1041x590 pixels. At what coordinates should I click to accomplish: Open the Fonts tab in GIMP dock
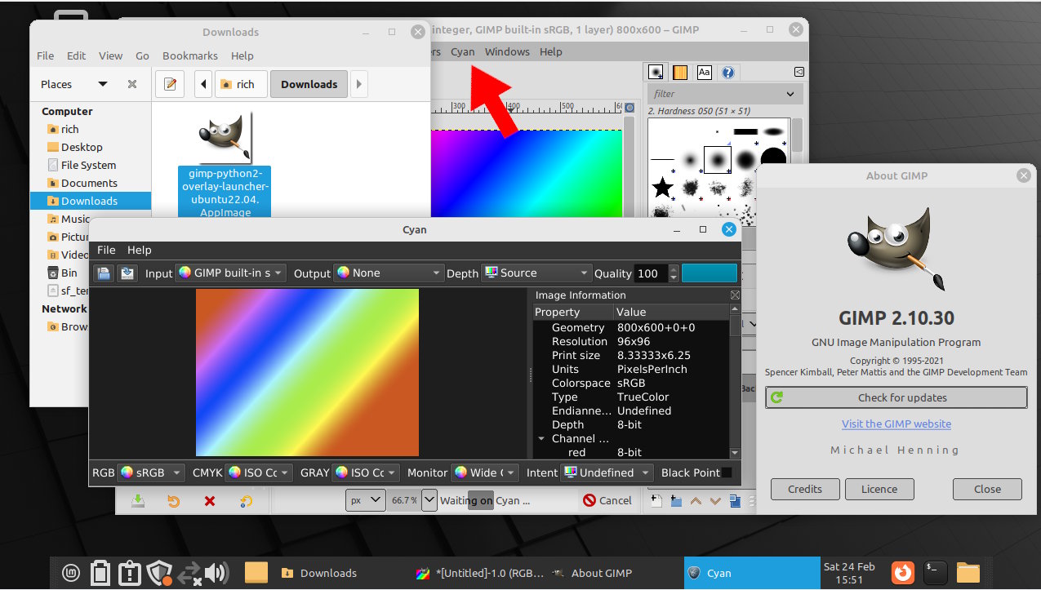coord(704,73)
